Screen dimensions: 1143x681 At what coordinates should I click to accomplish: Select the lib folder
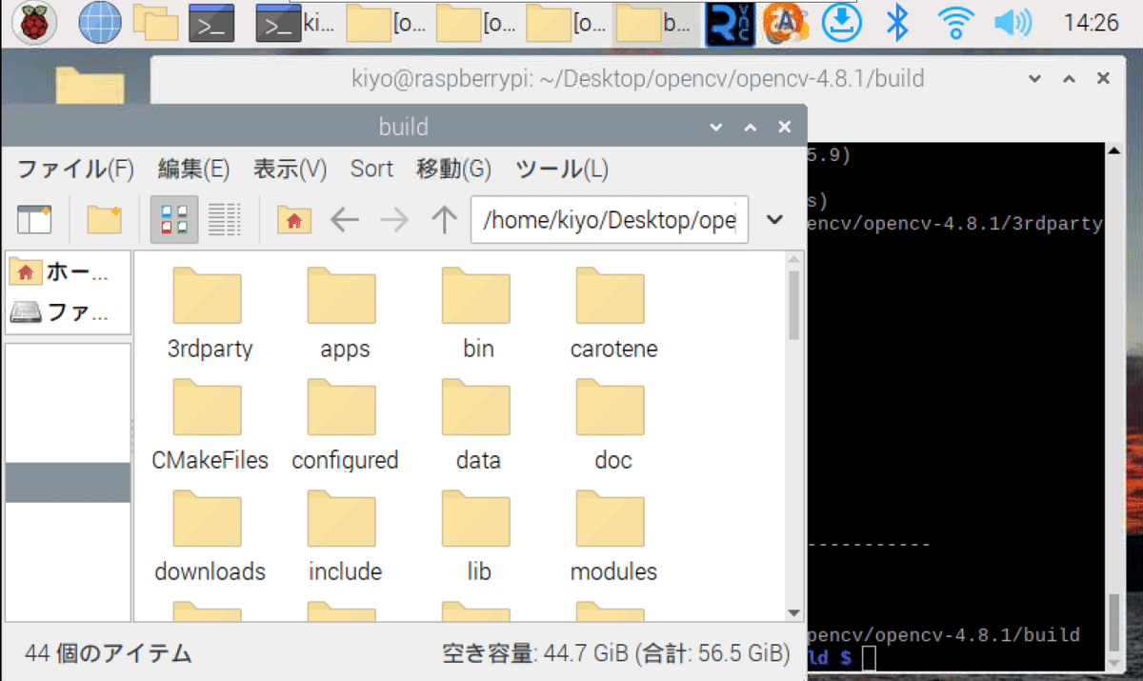[478, 536]
